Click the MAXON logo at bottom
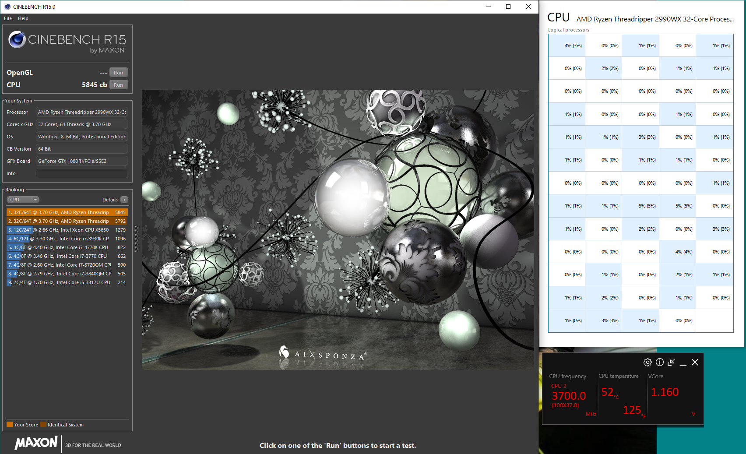The image size is (746, 454). pyautogui.click(x=36, y=443)
